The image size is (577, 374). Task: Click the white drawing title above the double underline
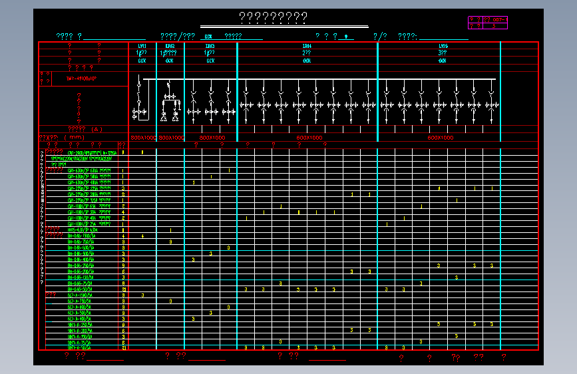tap(273, 17)
